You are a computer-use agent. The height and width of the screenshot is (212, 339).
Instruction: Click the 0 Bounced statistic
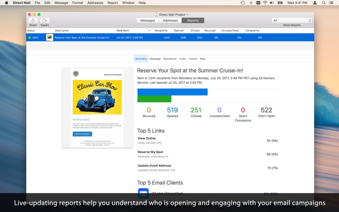[149, 112]
